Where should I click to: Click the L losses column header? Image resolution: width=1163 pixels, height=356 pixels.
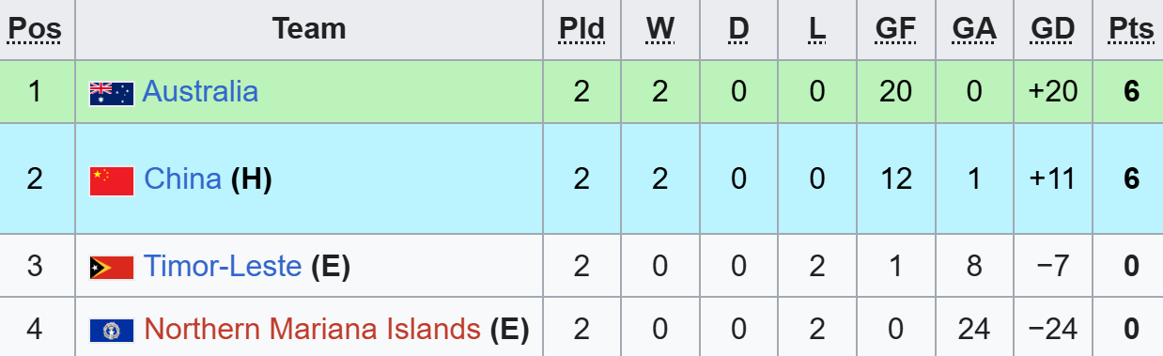click(816, 29)
